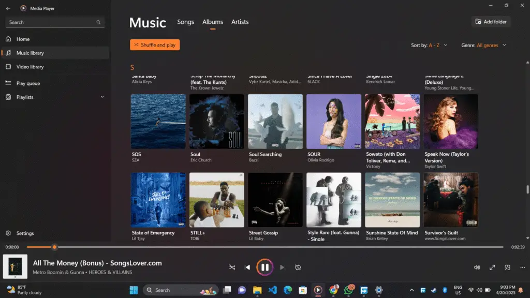
Task: Open the Windows Start menu
Action: (x=134, y=290)
